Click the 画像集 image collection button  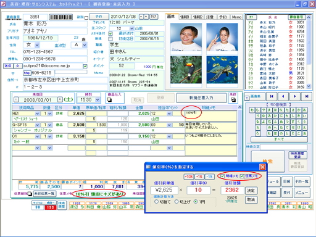coord(256,96)
